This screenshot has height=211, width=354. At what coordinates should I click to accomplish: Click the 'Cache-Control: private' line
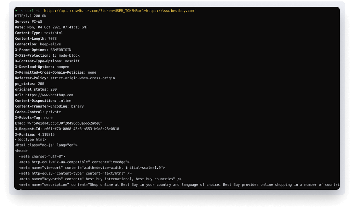click(38, 112)
